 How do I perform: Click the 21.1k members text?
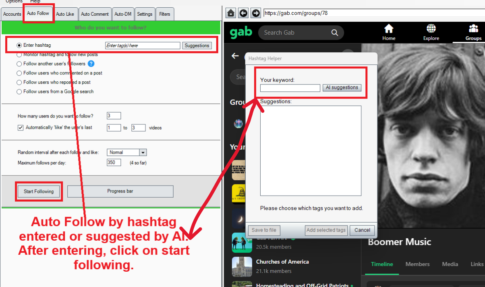pyautogui.click(x=274, y=271)
